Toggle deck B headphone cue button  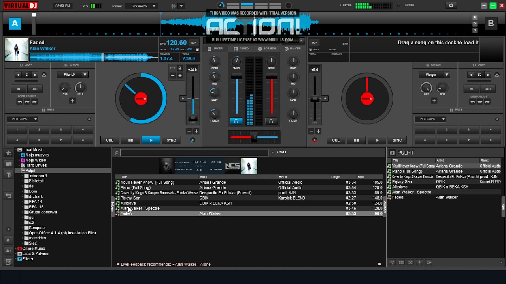(271, 121)
